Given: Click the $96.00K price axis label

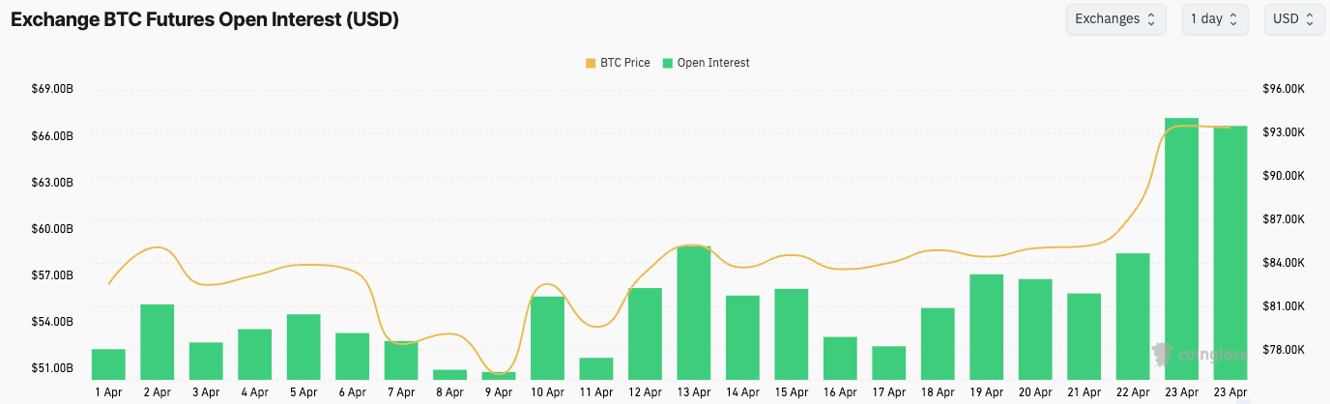Looking at the screenshot, I should tap(1284, 89).
